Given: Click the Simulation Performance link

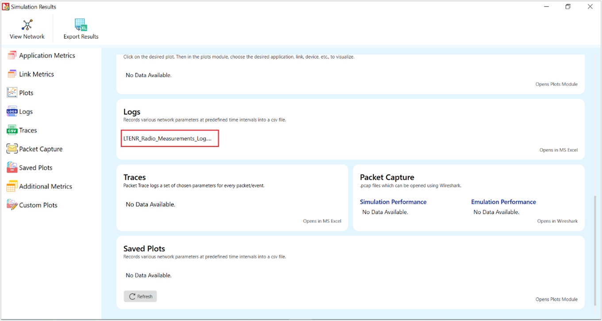Looking at the screenshot, I should tap(393, 202).
